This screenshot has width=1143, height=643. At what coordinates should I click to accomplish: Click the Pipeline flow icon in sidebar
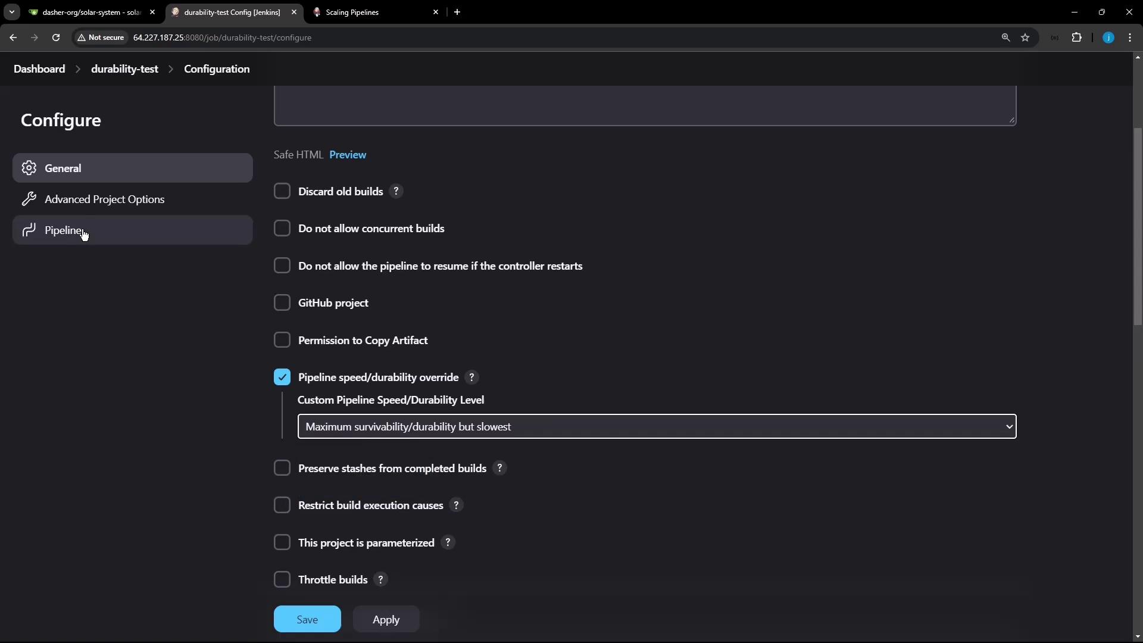coord(29,230)
